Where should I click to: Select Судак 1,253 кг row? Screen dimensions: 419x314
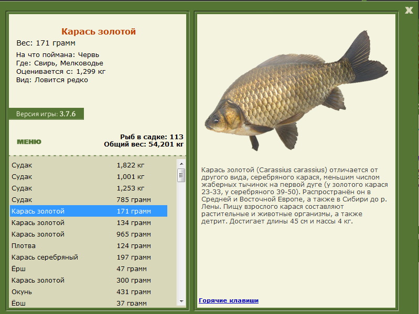coord(89,188)
